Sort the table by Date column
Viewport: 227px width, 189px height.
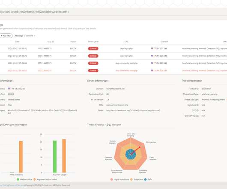tap(17, 41)
